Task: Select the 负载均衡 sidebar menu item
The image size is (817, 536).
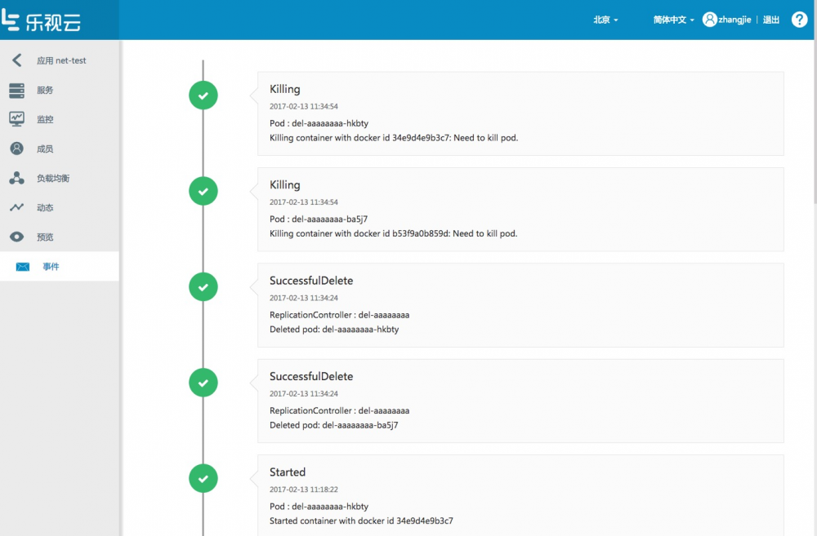Action: point(59,179)
